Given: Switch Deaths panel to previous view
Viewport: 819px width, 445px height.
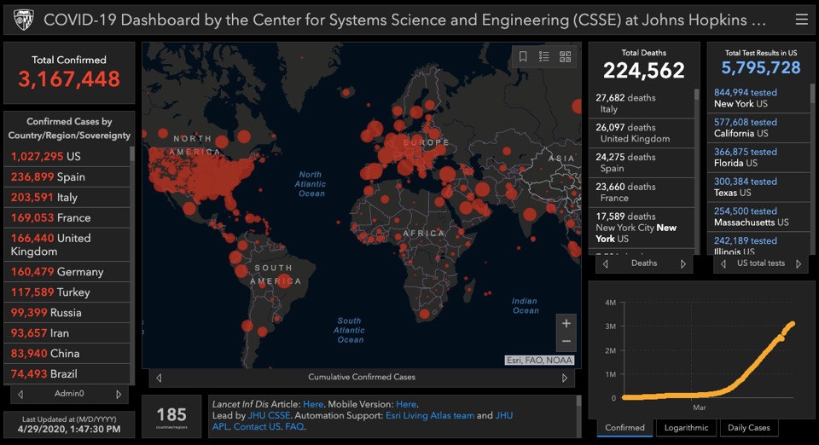Looking at the screenshot, I should coord(606,264).
